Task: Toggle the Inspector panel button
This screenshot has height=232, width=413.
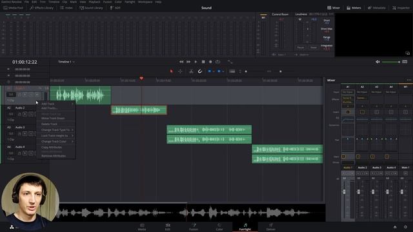Action: [x=401, y=8]
